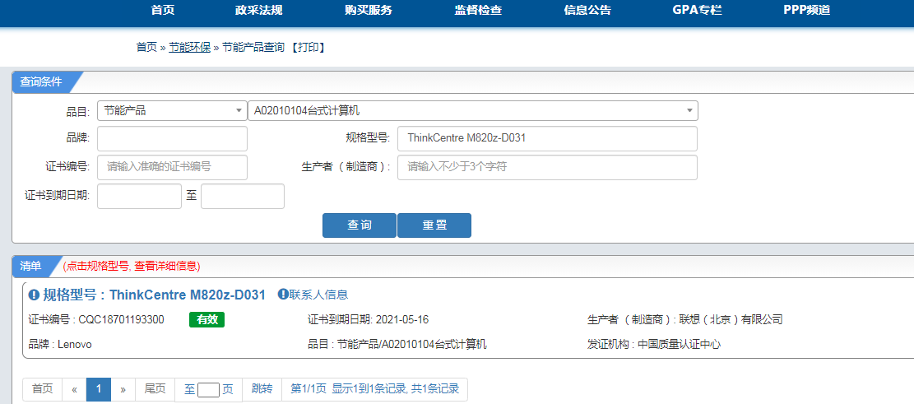Click the 发证机构 : 中国质量认证中心 text
The width and height of the screenshot is (914, 404).
[x=654, y=345]
